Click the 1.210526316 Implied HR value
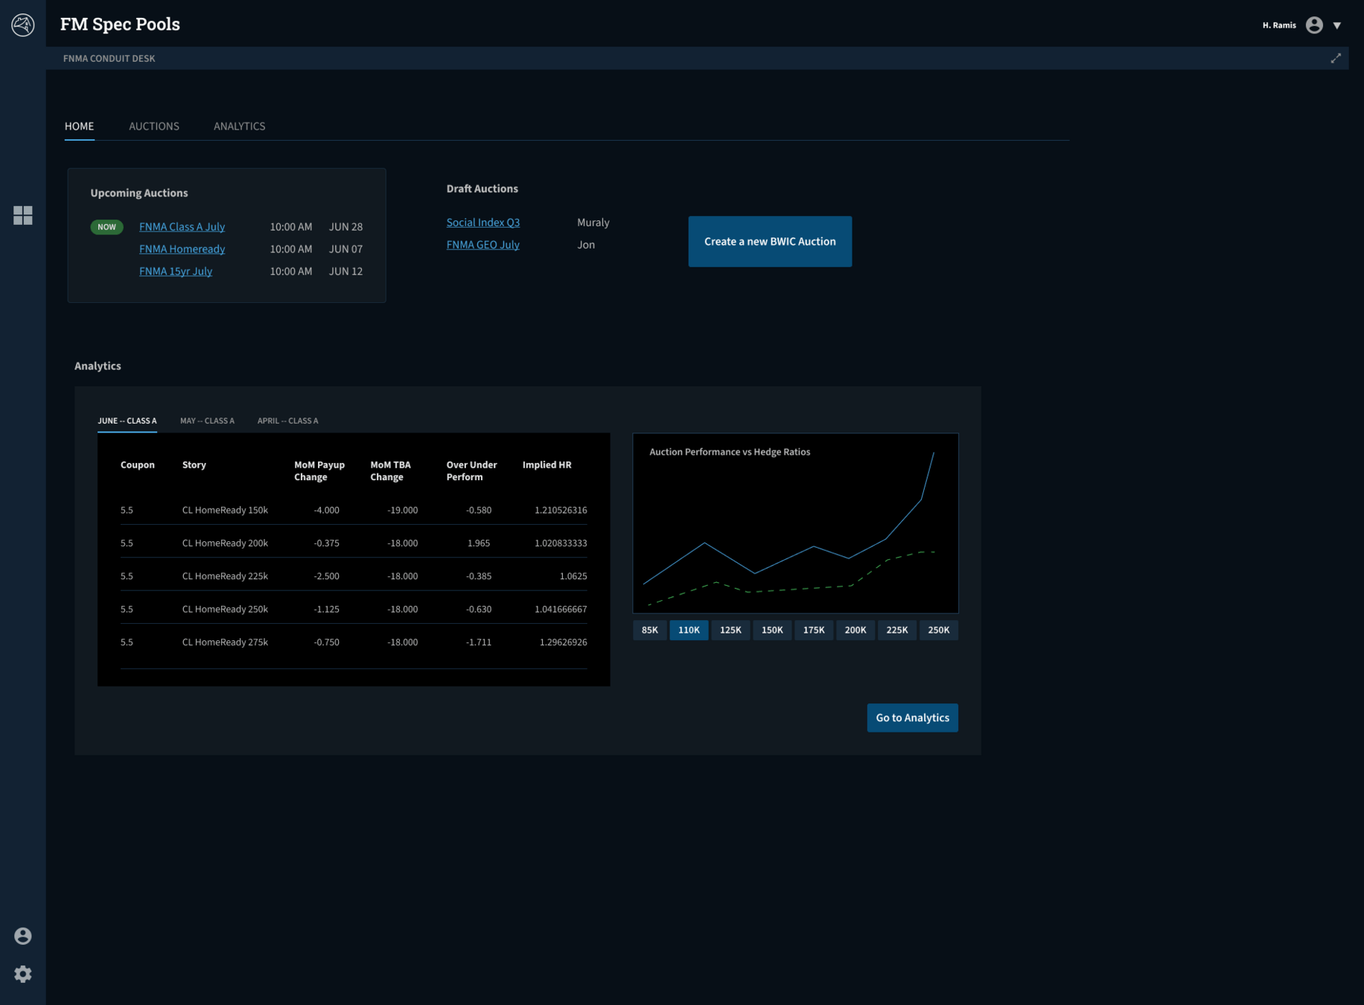 561,510
